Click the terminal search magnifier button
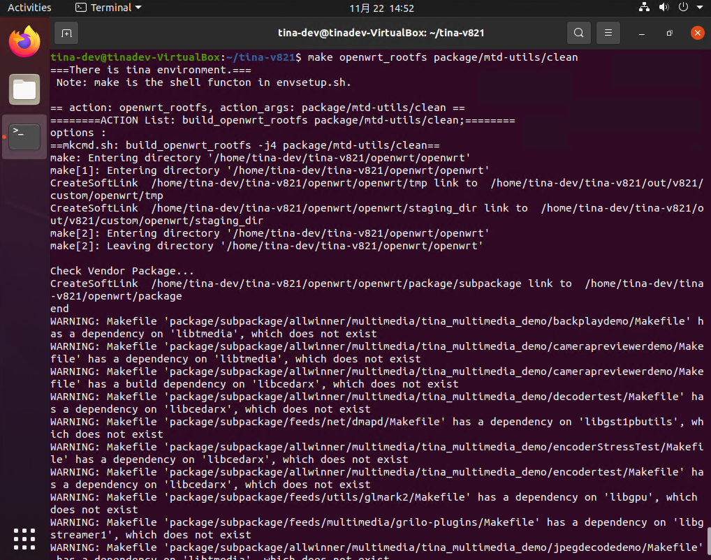 tap(578, 33)
